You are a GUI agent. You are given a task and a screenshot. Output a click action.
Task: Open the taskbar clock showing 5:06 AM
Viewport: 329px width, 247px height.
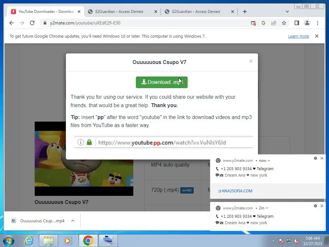click(313, 241)
